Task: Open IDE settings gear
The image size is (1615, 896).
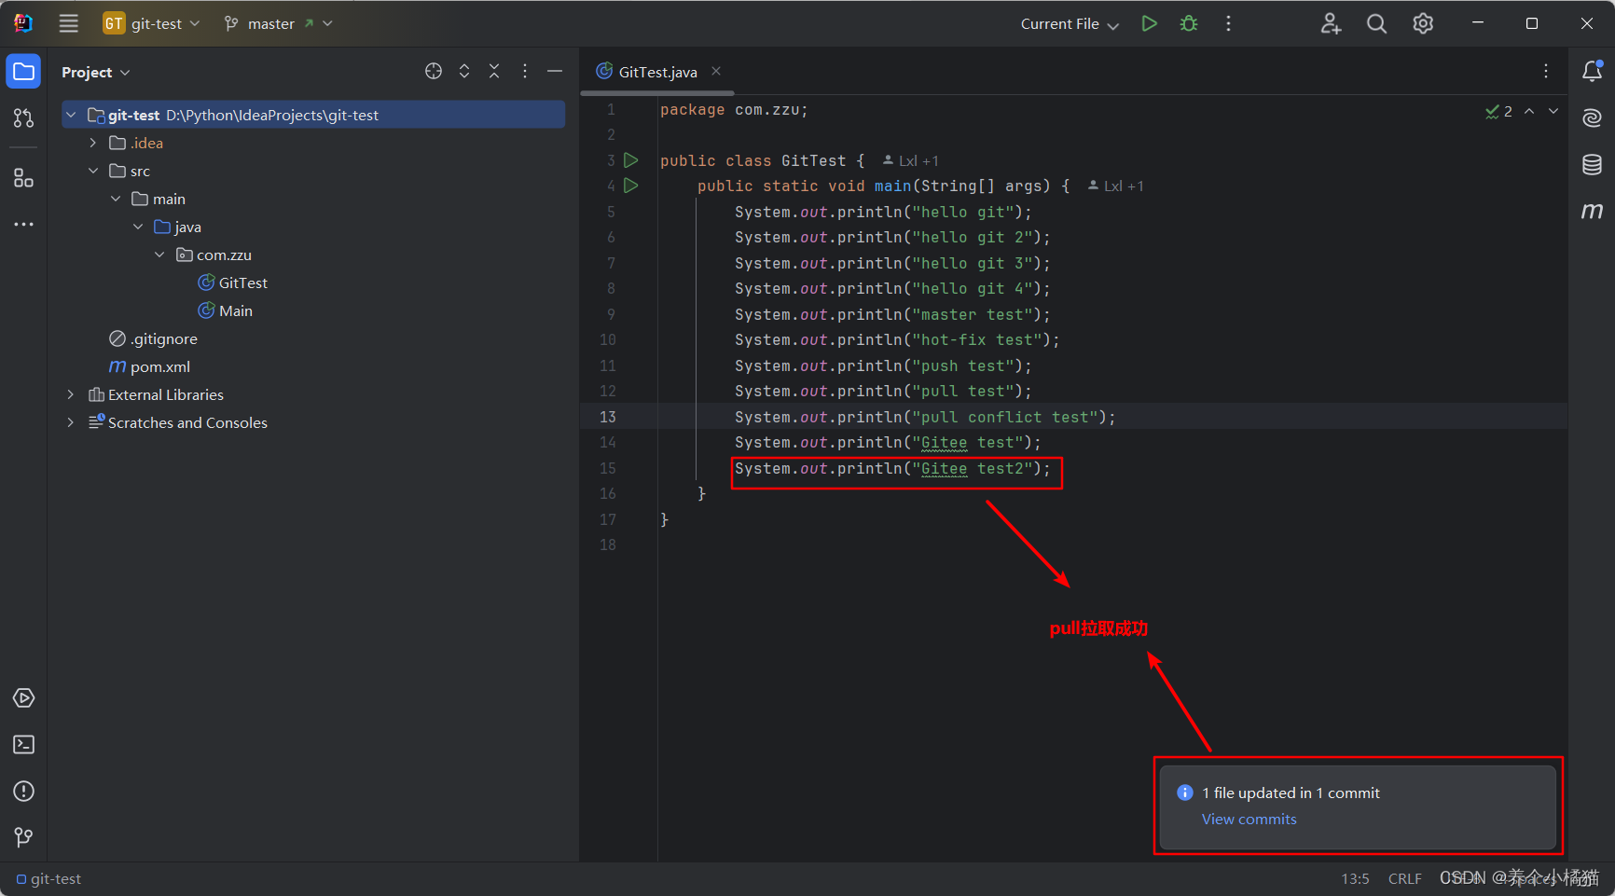Action: 1423,23
